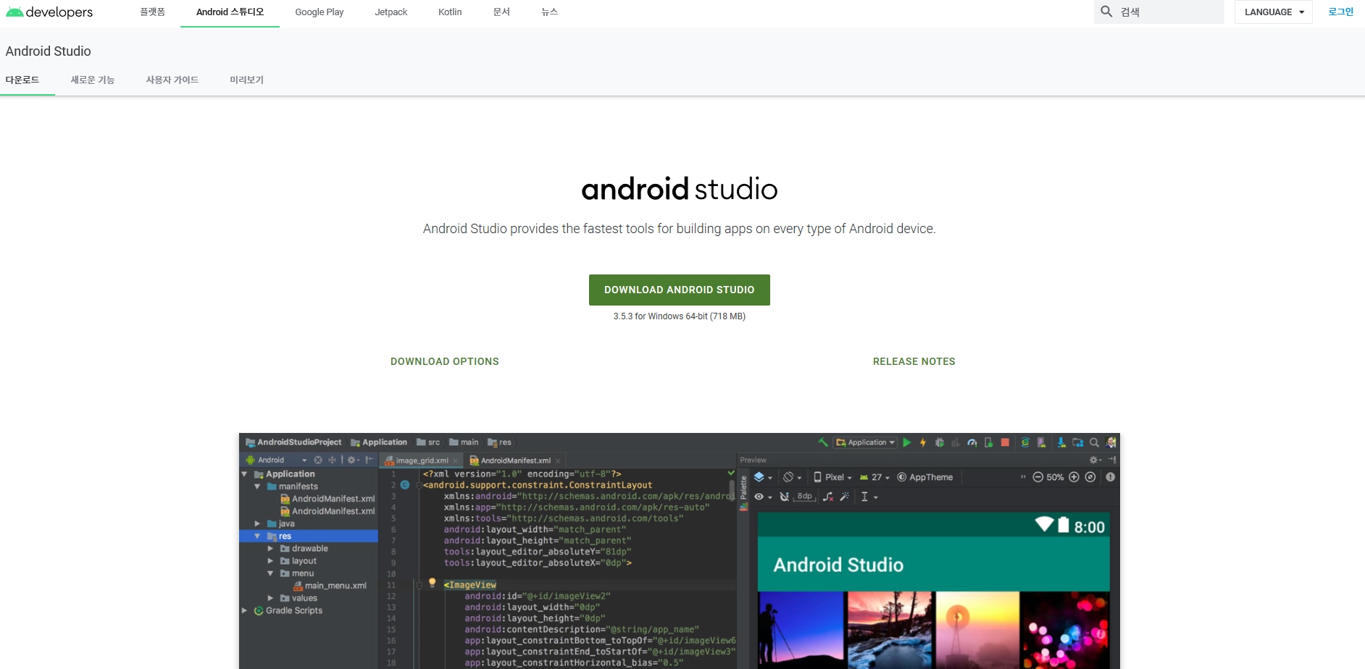The height and width of the screenshot is (669, 1365).
Task: Open the Application run configuration dropdown
Action: point(866,442)
